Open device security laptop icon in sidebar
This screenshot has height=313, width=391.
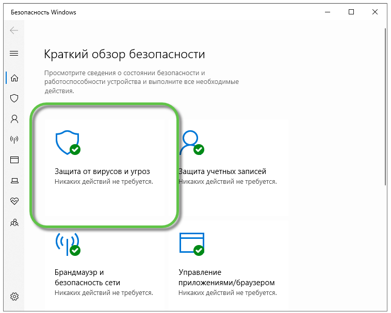[14, 180]
